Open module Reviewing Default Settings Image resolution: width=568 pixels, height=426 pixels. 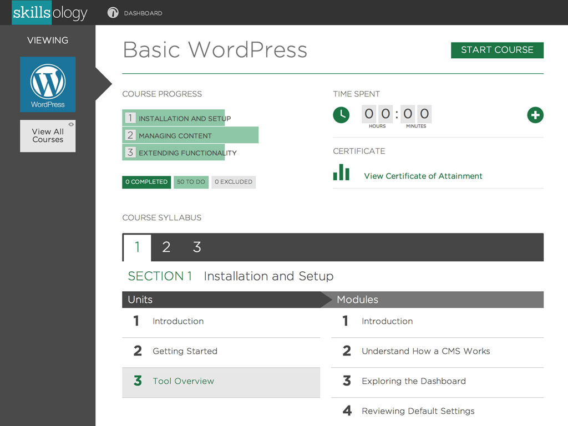[437, 412]
